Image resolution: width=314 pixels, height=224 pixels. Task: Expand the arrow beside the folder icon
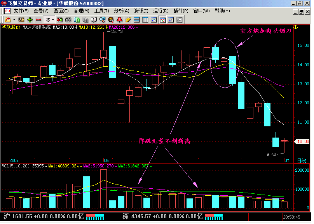[x=14, y=20]
